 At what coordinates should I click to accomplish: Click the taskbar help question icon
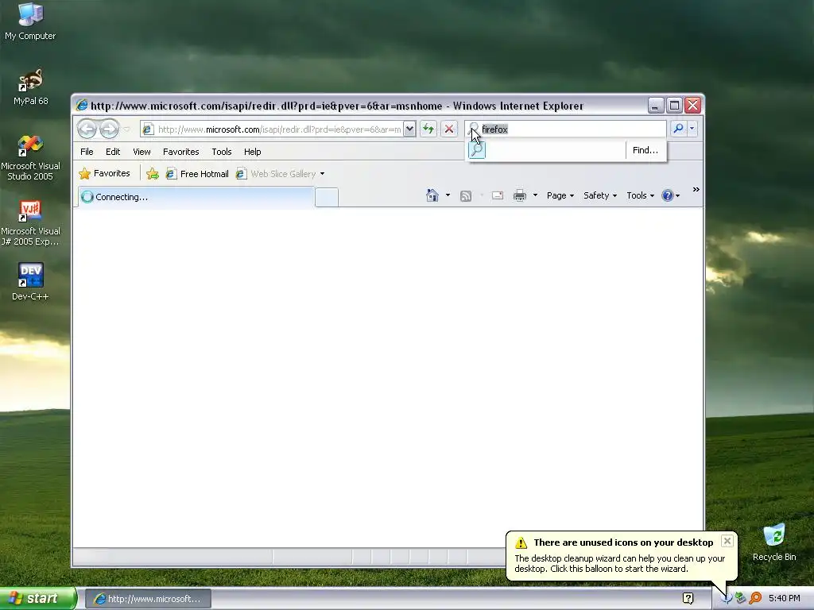pyautogui.click(x=688, y=598)
